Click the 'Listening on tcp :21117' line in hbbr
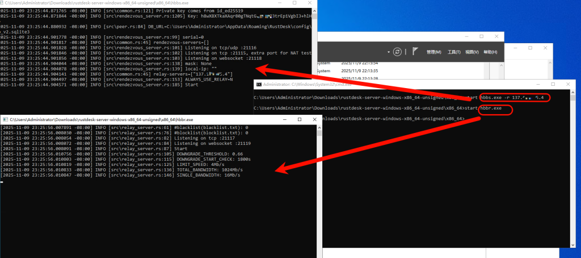 119,138
